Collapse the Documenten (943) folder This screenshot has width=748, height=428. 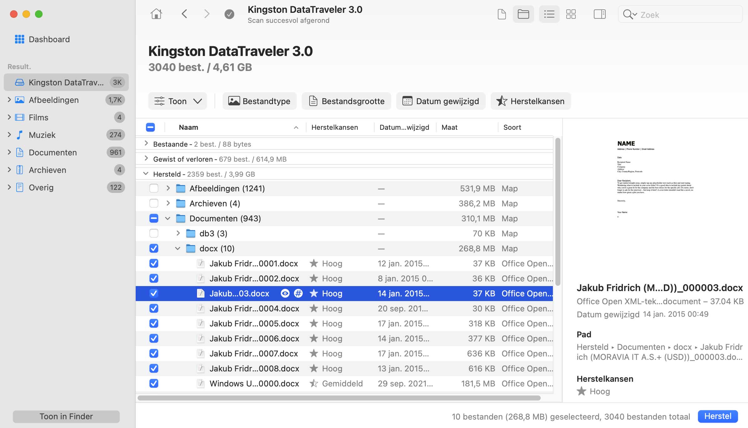click(168, 219)
